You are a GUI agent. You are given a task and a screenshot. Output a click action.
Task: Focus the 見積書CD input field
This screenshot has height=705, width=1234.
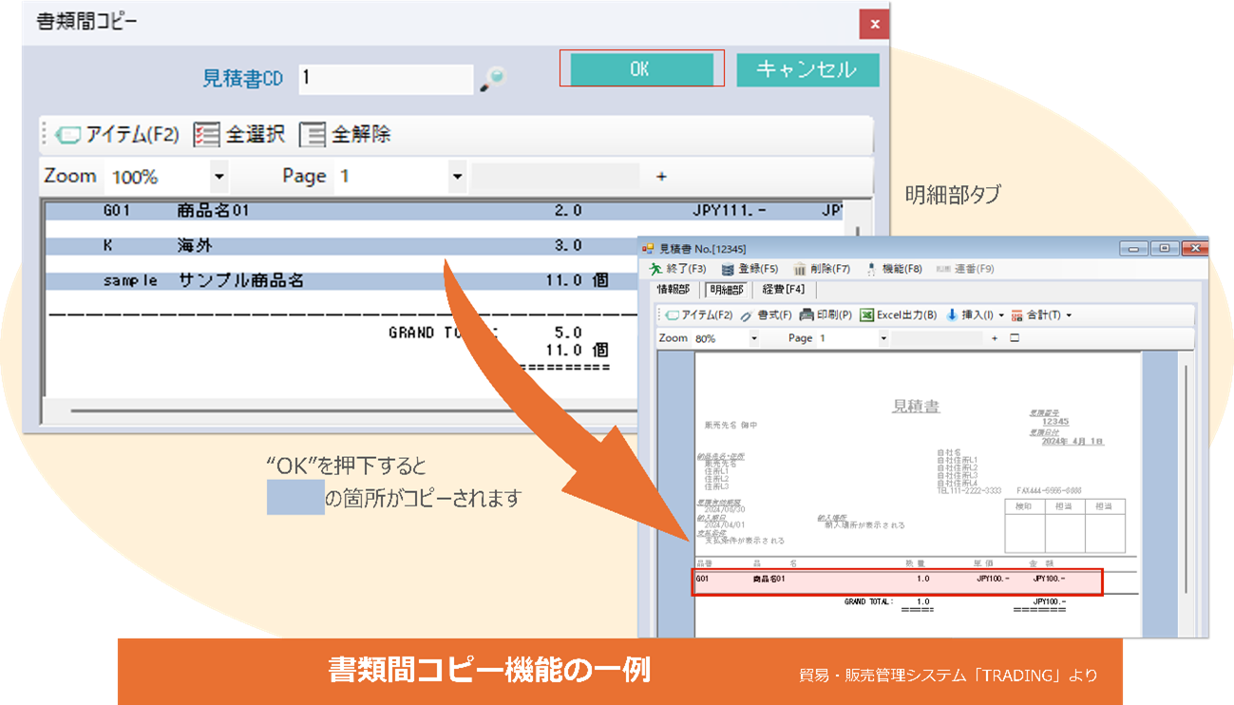click(x=386, y=79)
